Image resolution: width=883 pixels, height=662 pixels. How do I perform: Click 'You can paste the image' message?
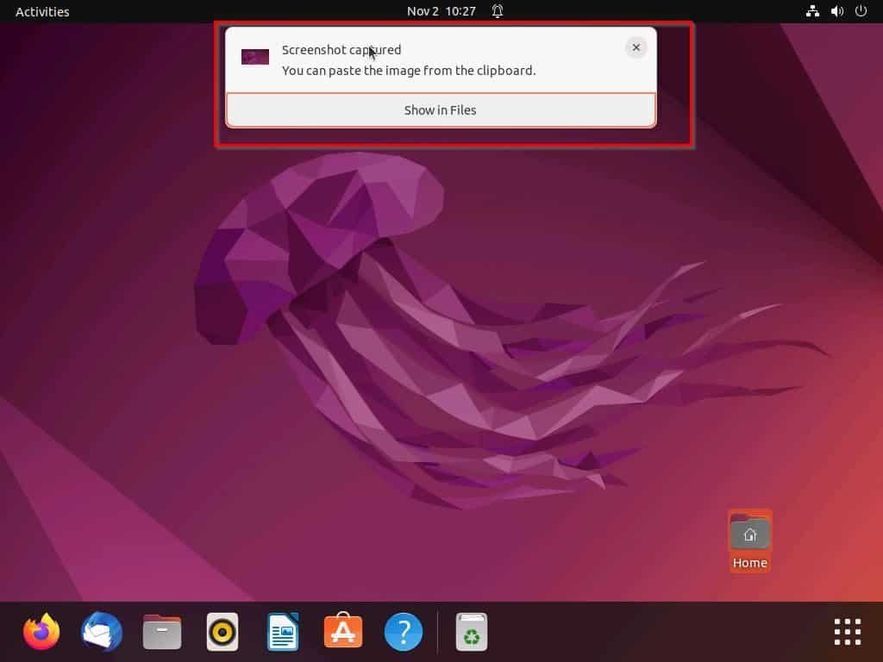(408, 71)
